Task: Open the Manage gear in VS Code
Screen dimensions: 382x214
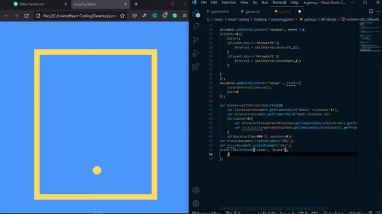Action: tap(196, 203)
